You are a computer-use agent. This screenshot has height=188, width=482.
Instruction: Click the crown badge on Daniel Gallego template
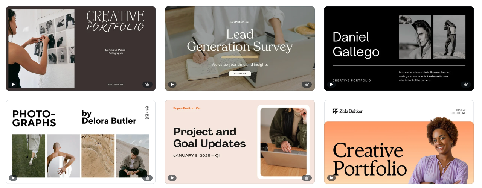pyautogui.click(x=466, y=85)
